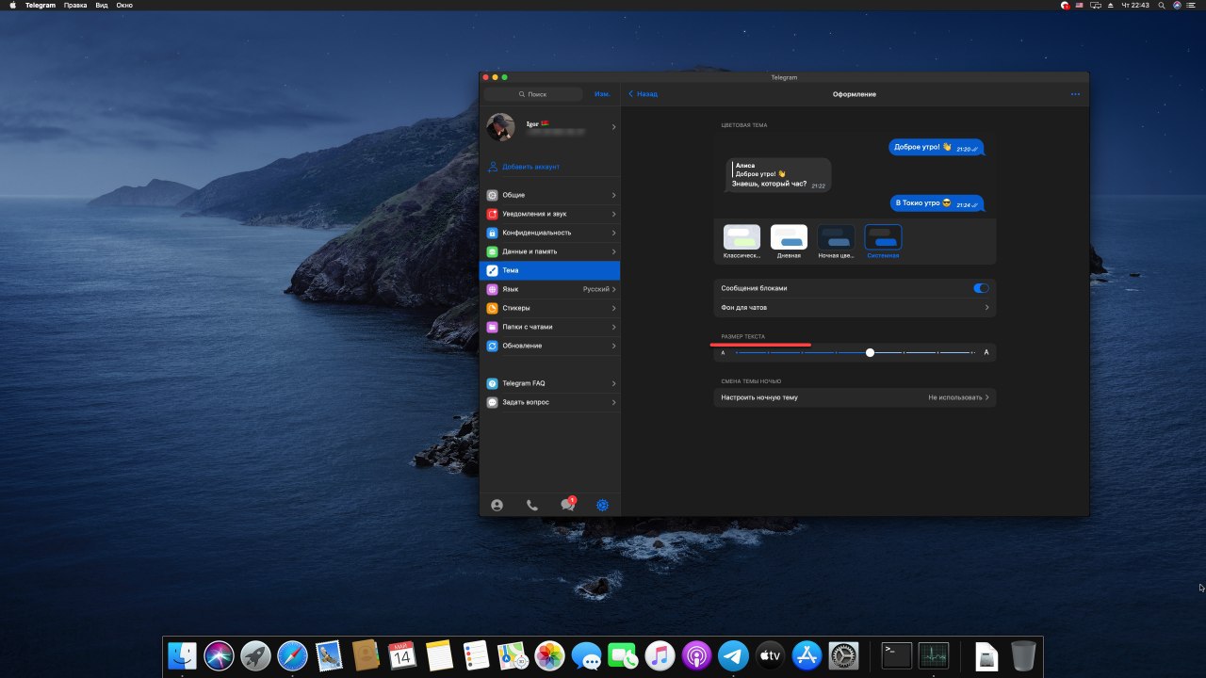Open the Окно menu in menu bar

click(124, 6)
